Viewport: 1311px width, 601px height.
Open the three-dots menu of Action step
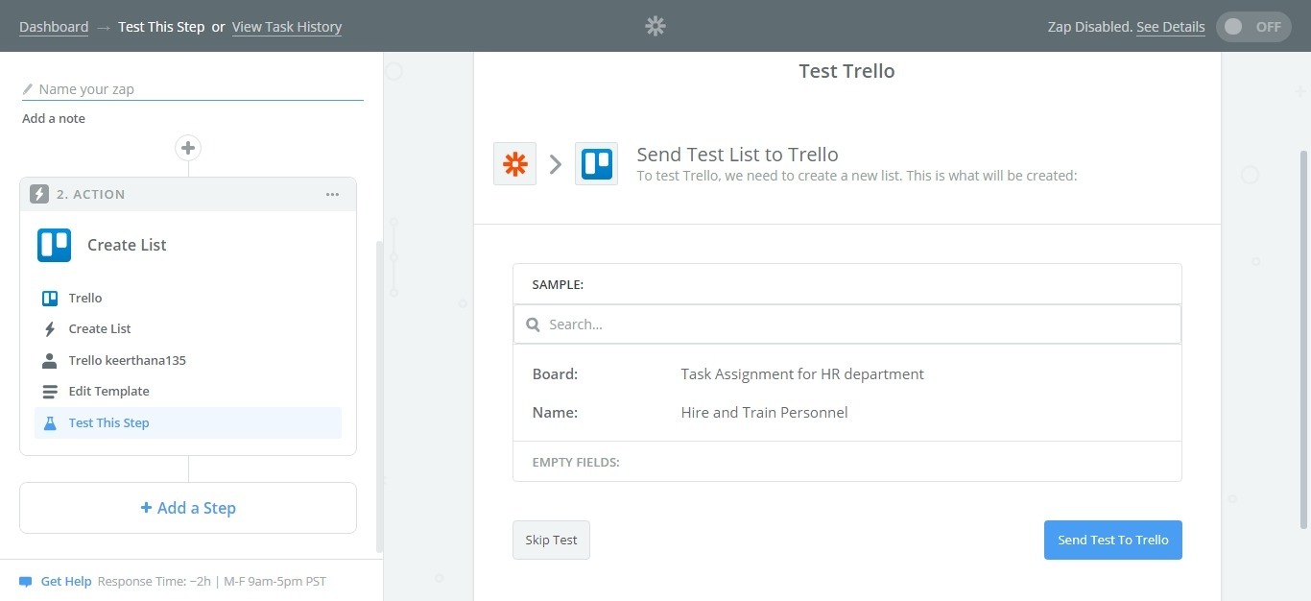point(332,194)
